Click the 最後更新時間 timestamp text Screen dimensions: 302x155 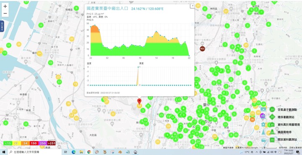click(x=103, y=93)
